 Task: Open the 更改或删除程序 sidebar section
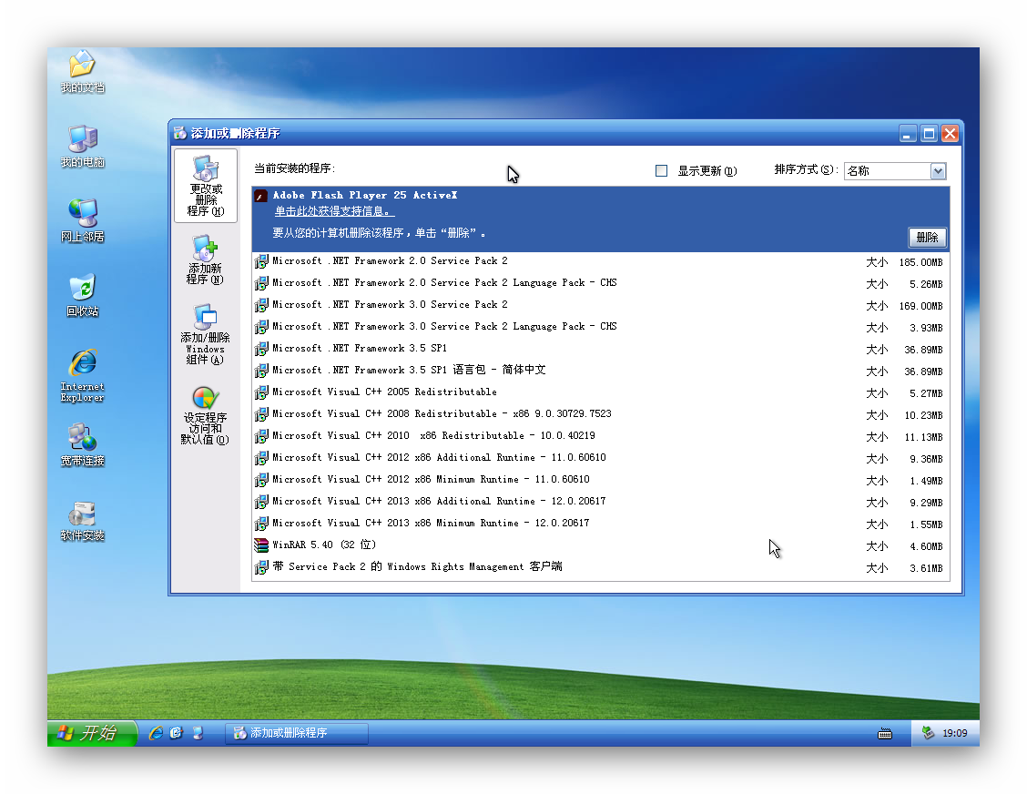tap(206, 186)
